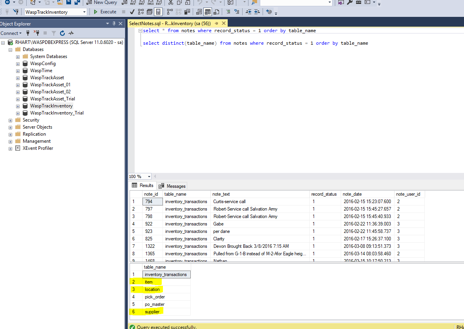The width and height of the screenshot is (464, 329).
Task: Save the current query file
Action: click(68, 3)
